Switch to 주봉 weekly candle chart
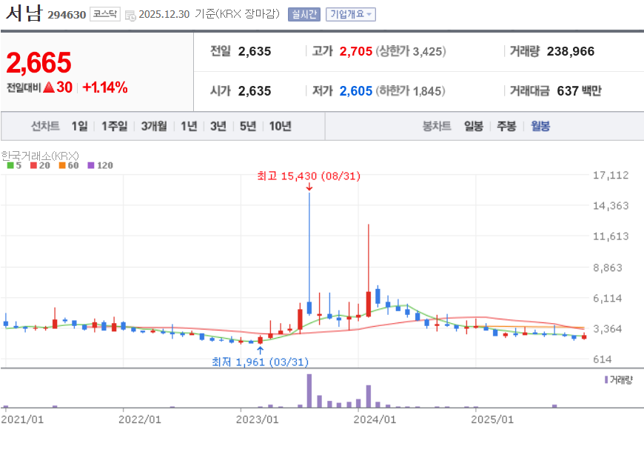The width and height of the screenshot is (644, 475). tap(506, 126)
